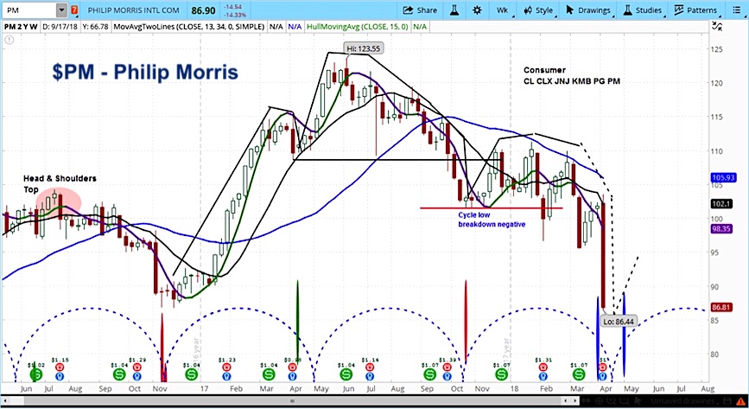749x409 pixels.
Task: Click the orange warning triangle icon
Action: 739,401
